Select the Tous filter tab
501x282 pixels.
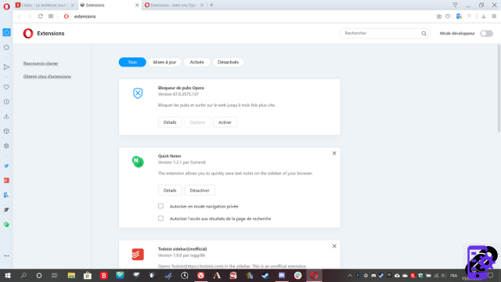tap(132, 62)
